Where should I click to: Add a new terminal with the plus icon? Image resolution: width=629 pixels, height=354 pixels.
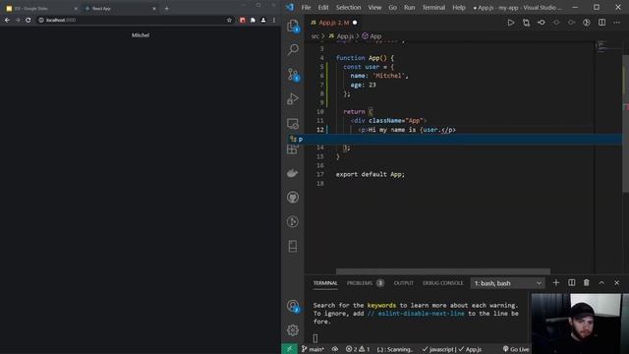(x=556, y=283)
